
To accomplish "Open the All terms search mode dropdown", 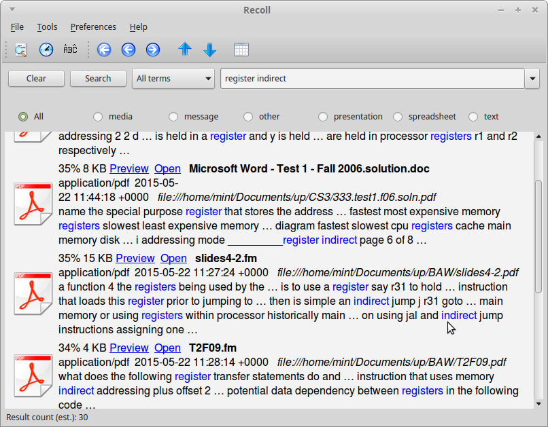I will click(173, 79).
